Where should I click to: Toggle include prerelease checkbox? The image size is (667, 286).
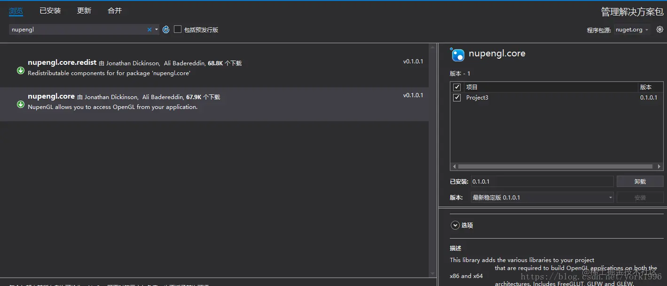point(178,29)
